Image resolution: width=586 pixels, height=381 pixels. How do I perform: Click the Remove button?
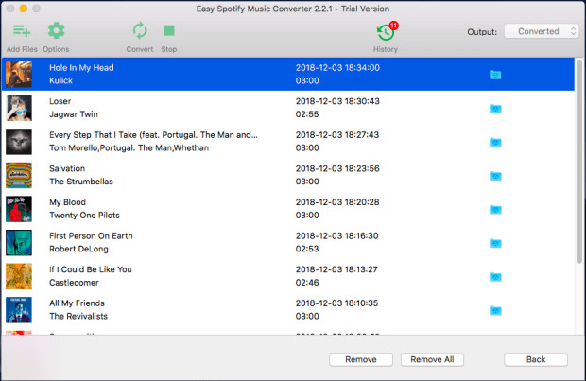coord(361,359)
